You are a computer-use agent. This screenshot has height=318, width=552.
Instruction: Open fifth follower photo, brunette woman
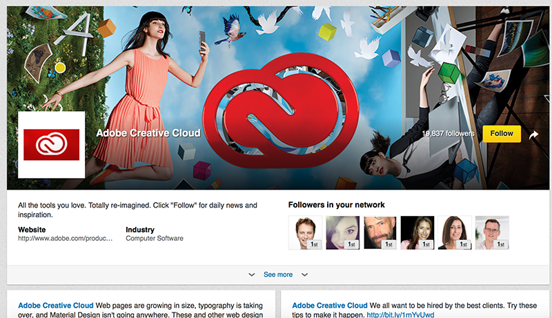click(455, 232)
